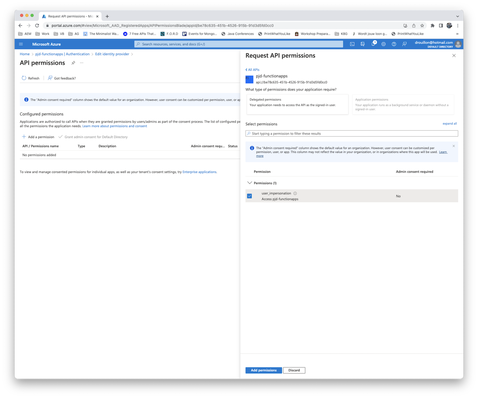The width and height of the screenshot is (478, 398).
Task: Open the F.O.R.D bookmark
Action: click(169, 34)
